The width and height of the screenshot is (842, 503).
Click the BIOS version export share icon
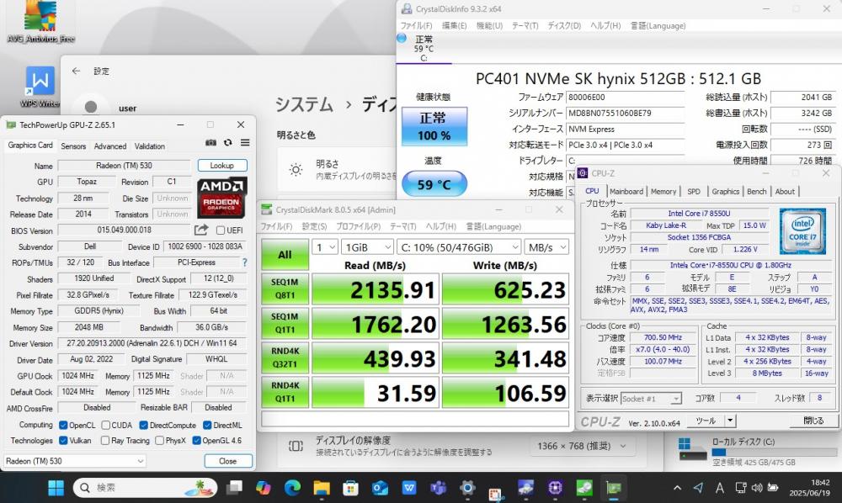201,230
